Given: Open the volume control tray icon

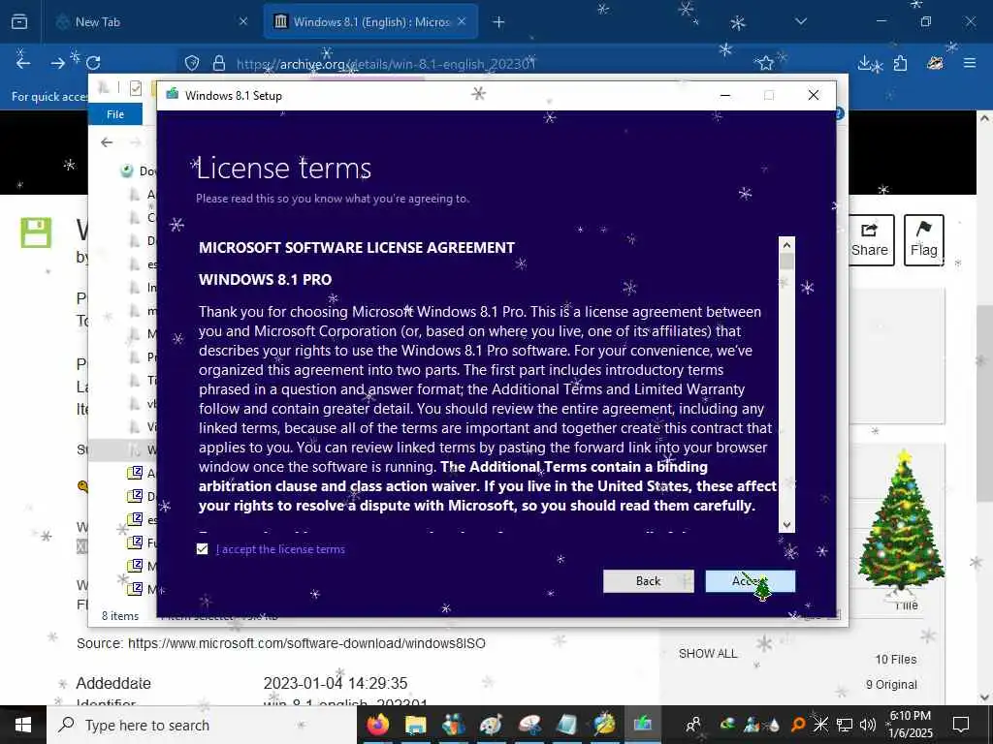Looking at the screenshot, I should (x=868, y=725).
